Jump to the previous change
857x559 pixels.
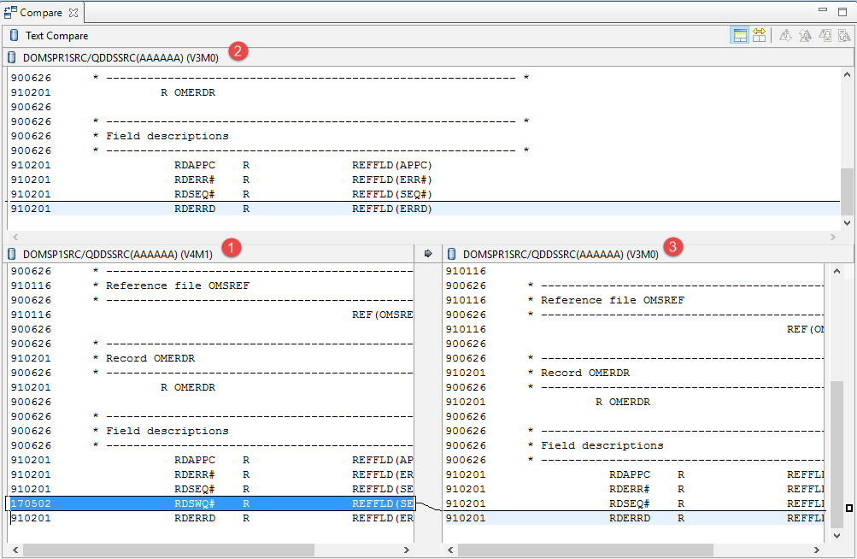[x=844, y=35]
